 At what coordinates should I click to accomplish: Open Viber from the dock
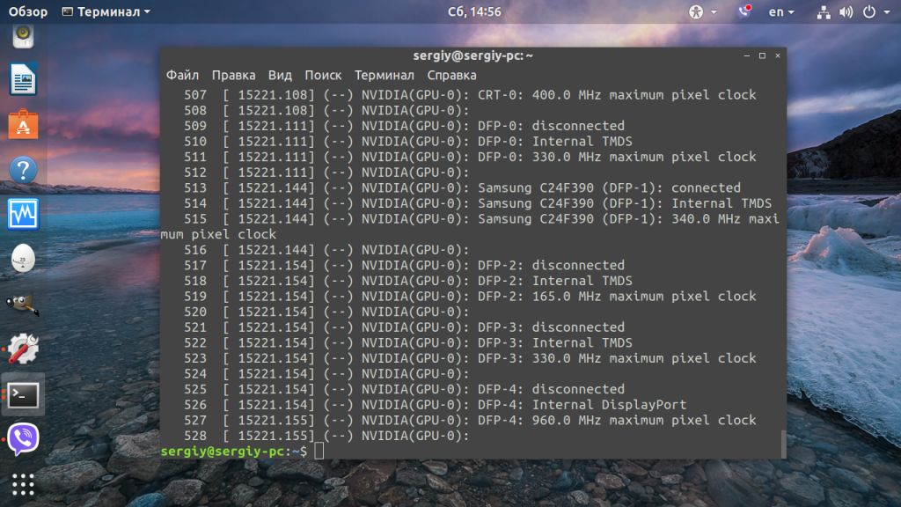(x=23, y=439)
